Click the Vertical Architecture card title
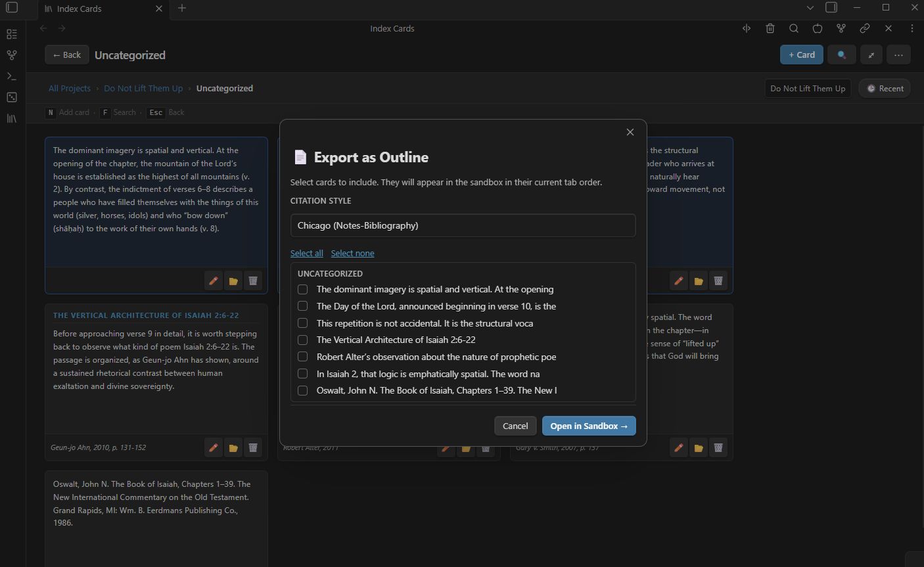 pos(146,315)
